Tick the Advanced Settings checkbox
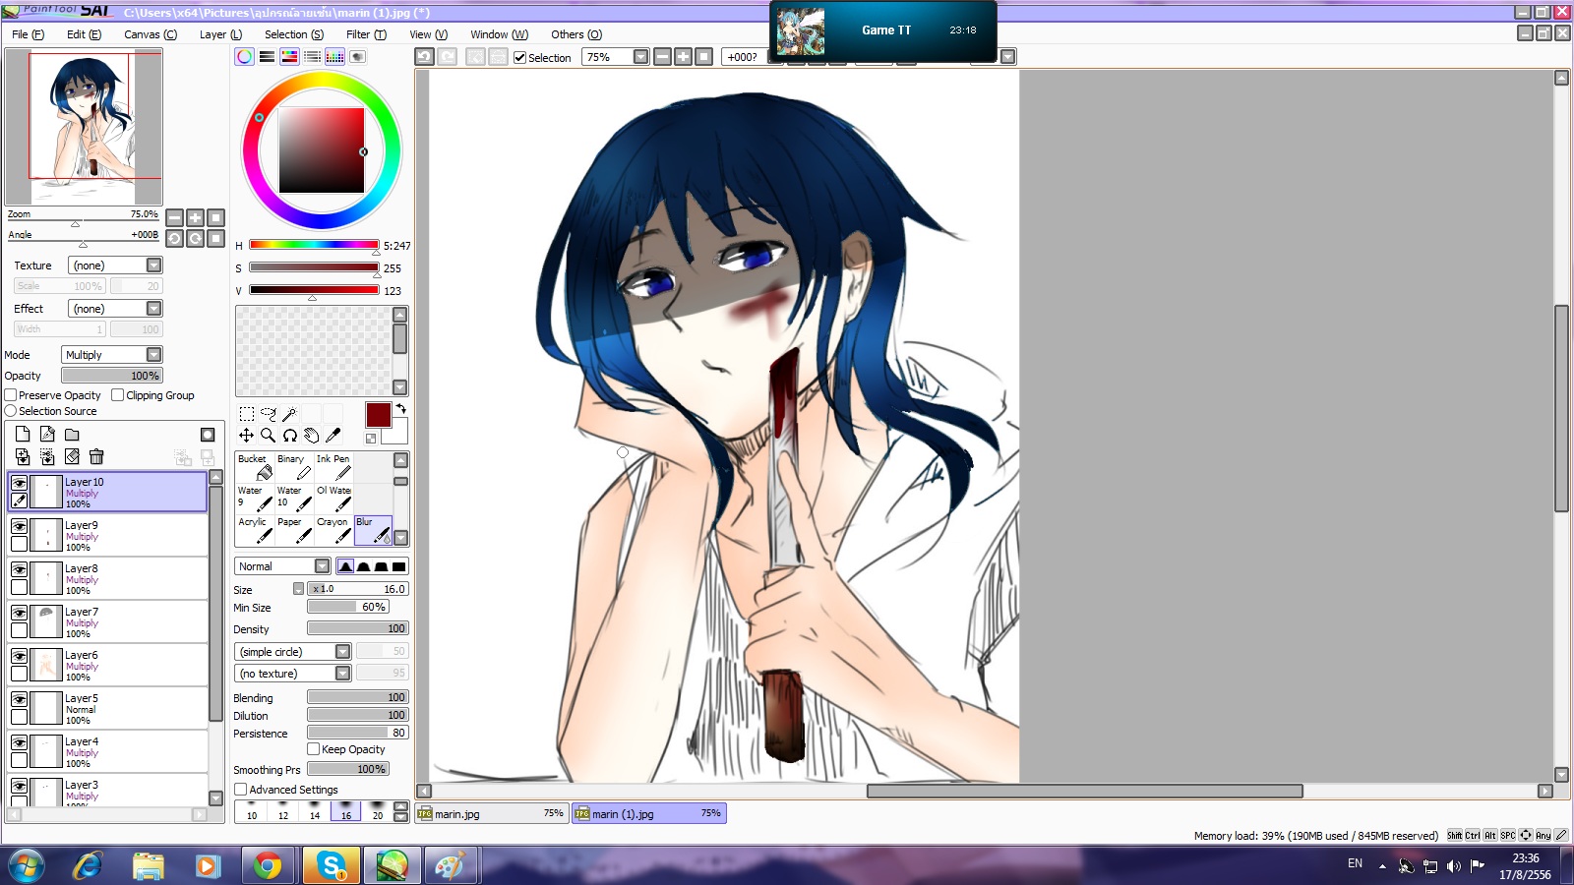The width and height of the screenshot is (1574, 885). (x=240, y=790)
